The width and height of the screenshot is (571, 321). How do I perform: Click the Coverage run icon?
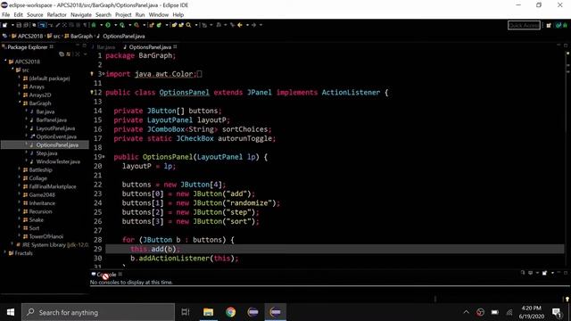122,25
